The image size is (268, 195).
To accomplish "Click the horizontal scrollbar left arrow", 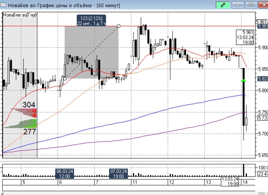I will [x=2, y=194].
